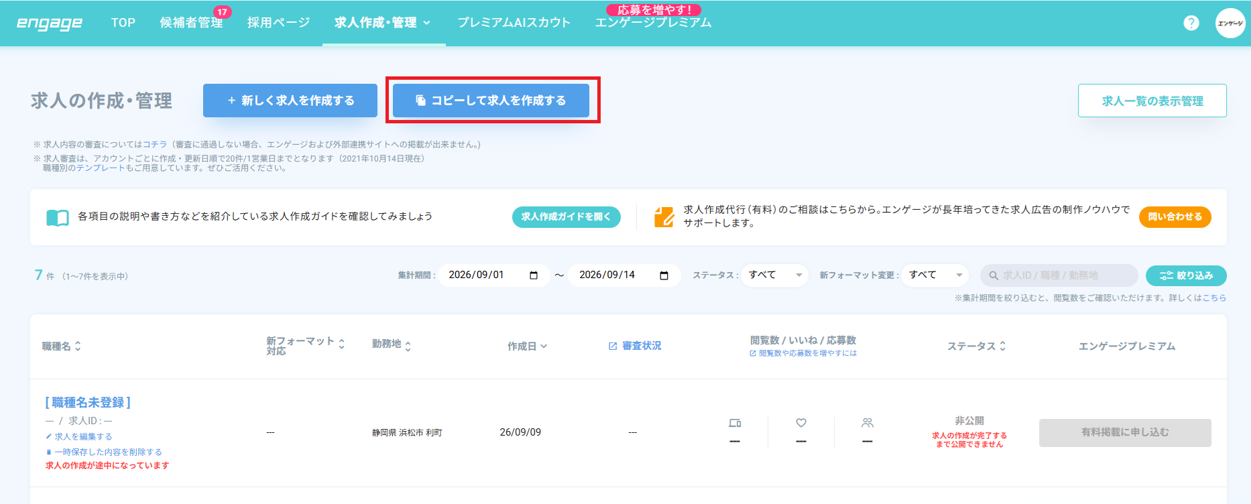The height and width of the screenshot is (504, 1251).
Task: Click the 17 notification badge
Action: tap(222, 12)
